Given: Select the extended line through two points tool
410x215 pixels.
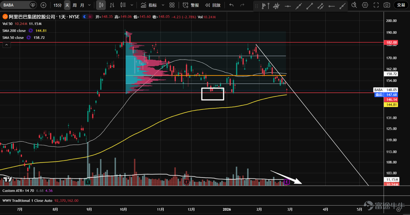Looking at the screenshot, I should (299, 6).
